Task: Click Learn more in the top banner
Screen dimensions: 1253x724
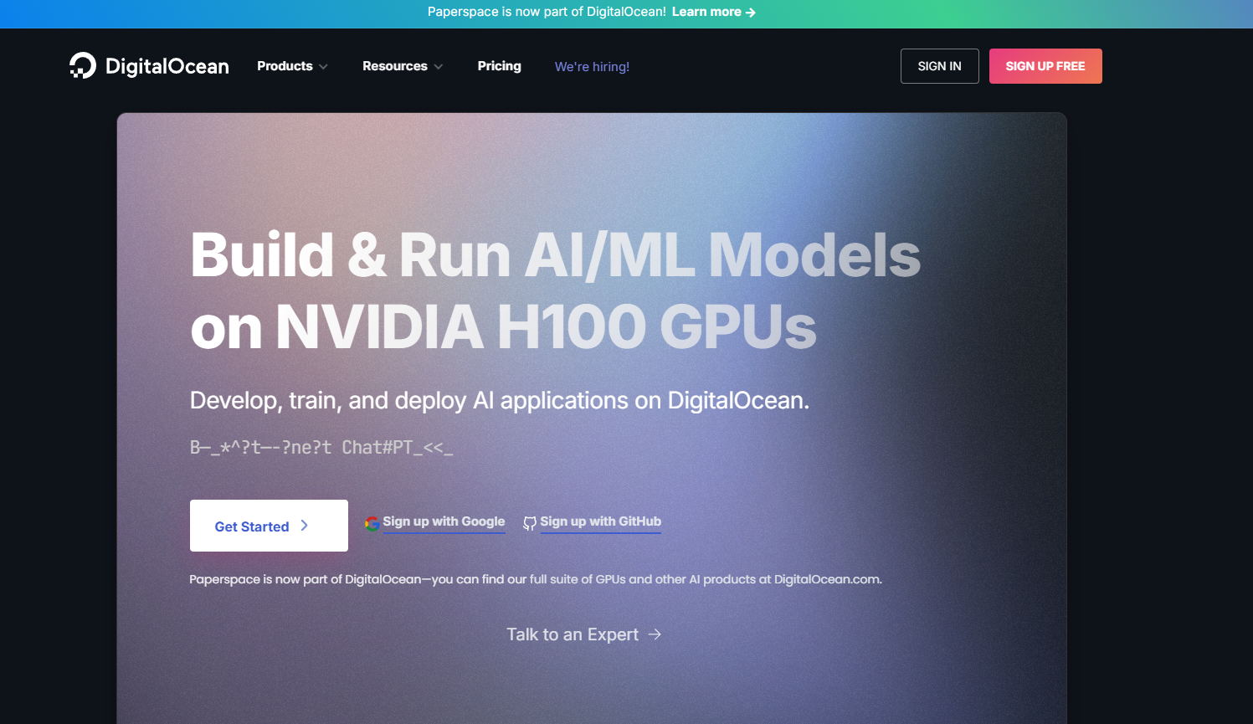Action: [706, 12]
